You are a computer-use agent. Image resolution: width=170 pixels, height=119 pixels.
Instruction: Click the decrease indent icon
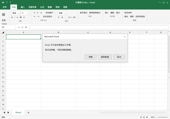point(35,17)
